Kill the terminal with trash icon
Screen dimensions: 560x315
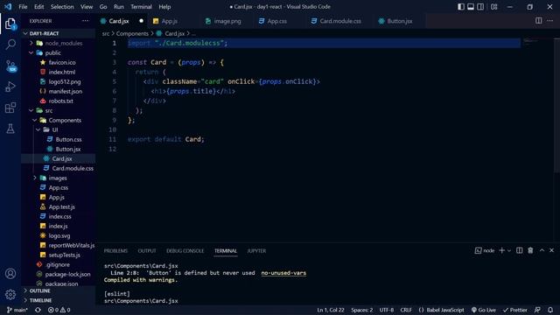tap(530, 251)
